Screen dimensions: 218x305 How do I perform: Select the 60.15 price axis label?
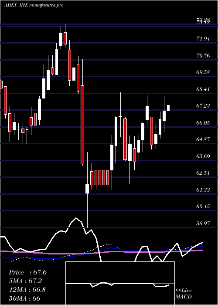(203, 206)
